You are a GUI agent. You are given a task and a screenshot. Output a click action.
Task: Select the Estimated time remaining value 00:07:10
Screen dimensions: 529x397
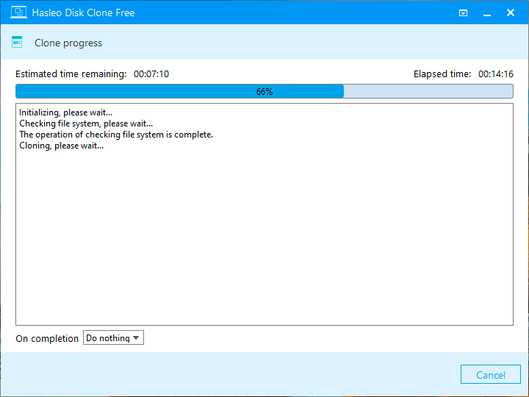coord(151,74)
